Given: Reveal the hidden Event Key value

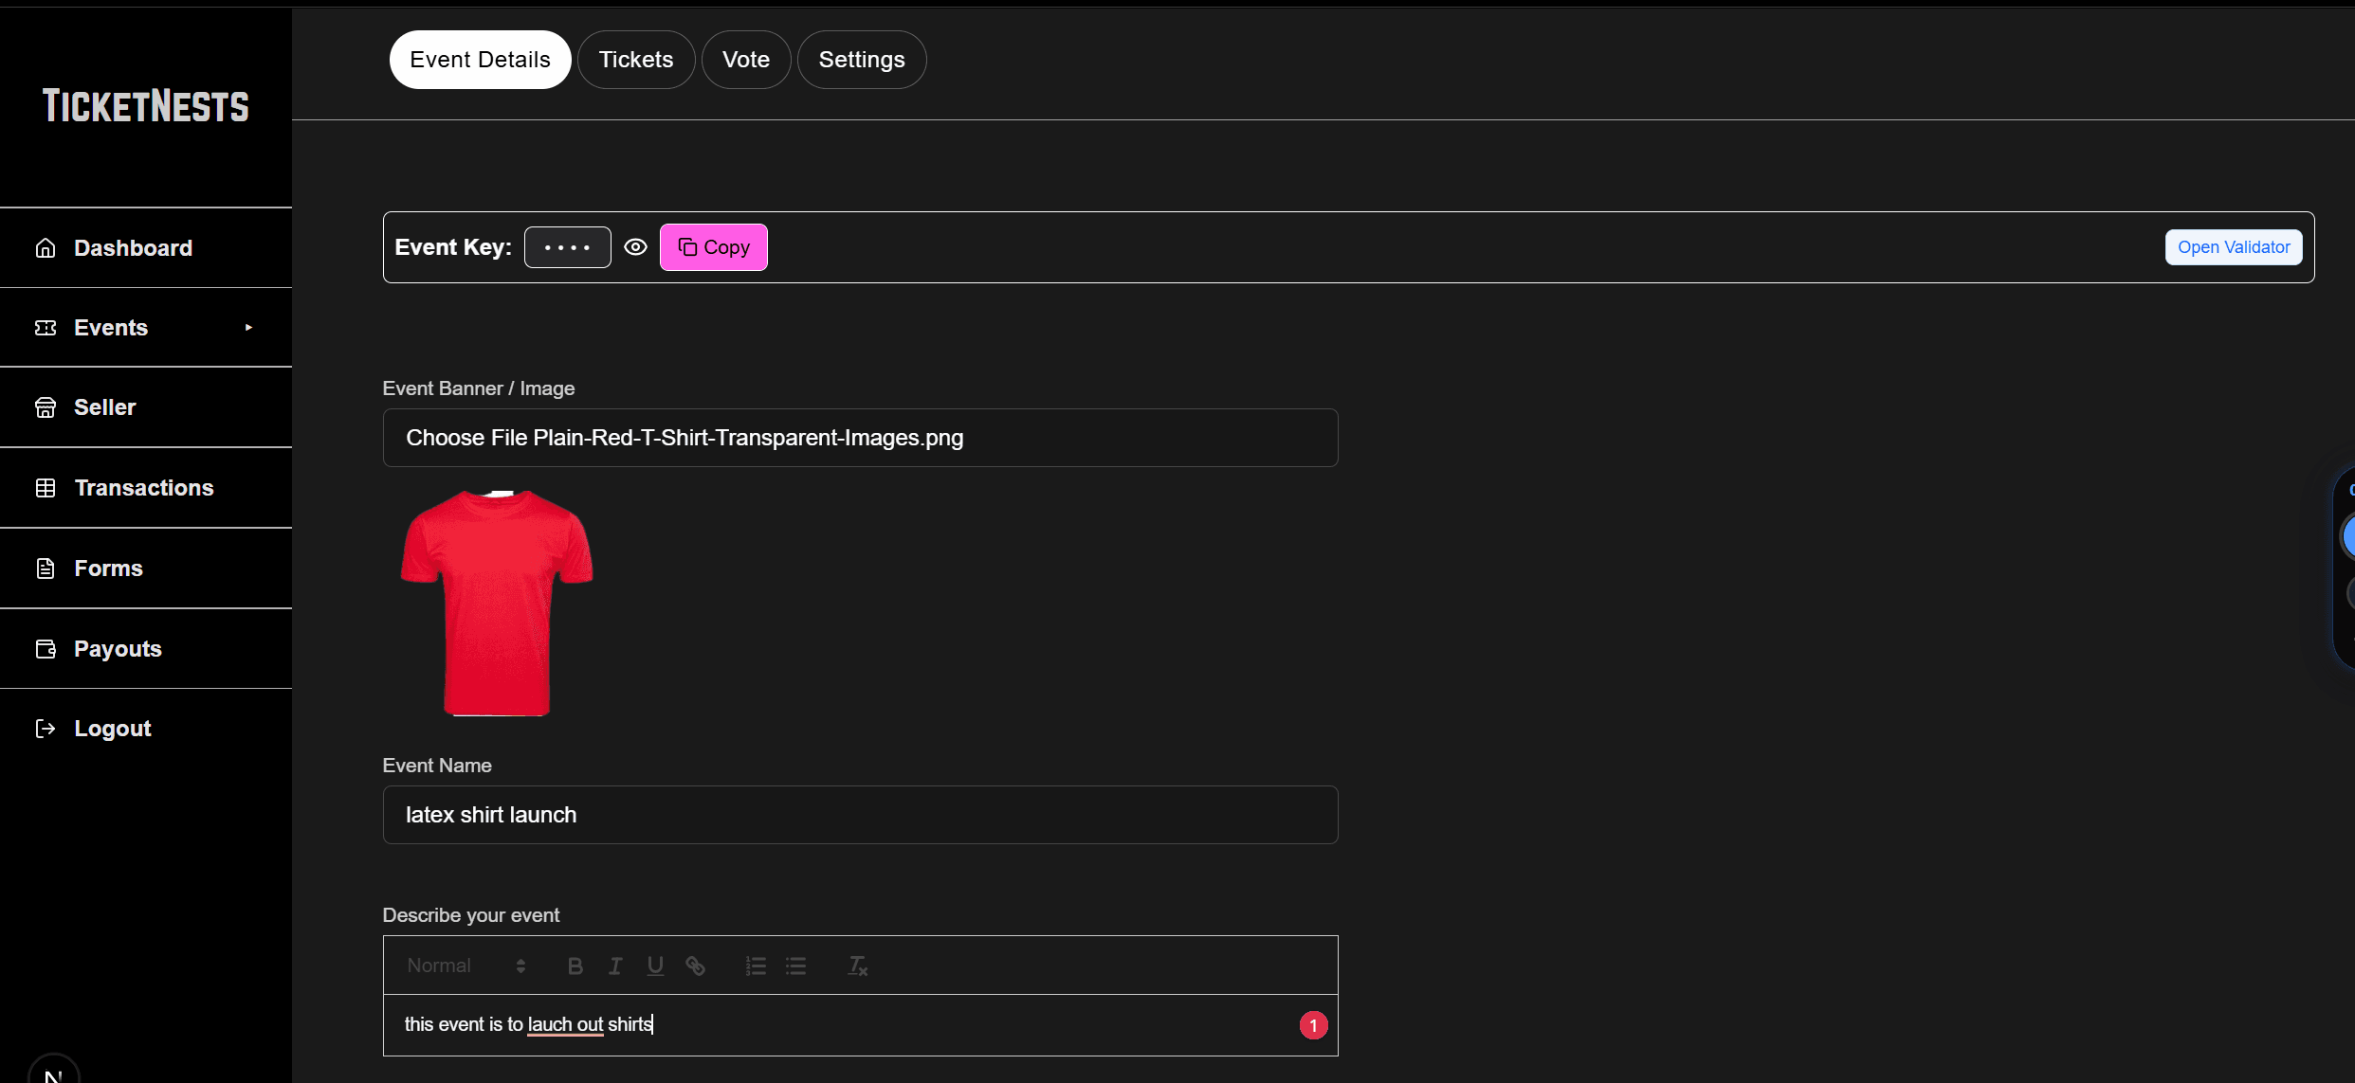Looking at the screenshot, I should (636, 247).
